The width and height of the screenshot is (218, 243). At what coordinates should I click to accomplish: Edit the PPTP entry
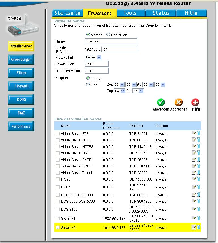193,187
